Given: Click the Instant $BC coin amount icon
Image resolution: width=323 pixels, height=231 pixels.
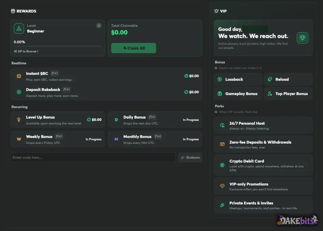Looking at the screenshot, I should [x=186, y=76].
